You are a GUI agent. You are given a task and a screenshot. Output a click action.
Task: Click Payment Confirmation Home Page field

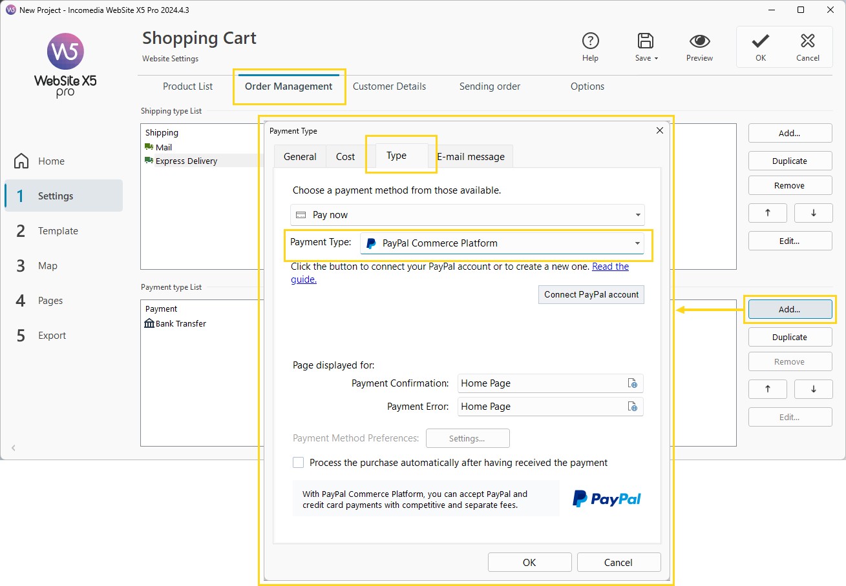point(551,383)
